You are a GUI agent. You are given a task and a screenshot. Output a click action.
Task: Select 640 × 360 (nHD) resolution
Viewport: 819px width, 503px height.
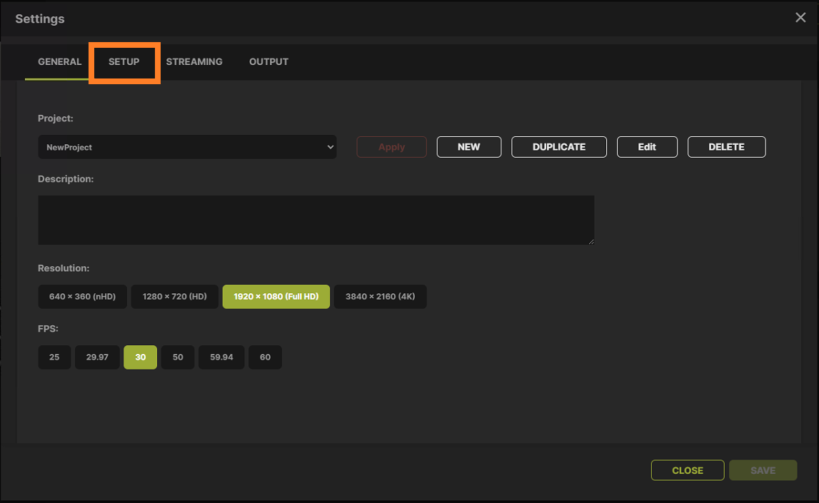[82, 296]
